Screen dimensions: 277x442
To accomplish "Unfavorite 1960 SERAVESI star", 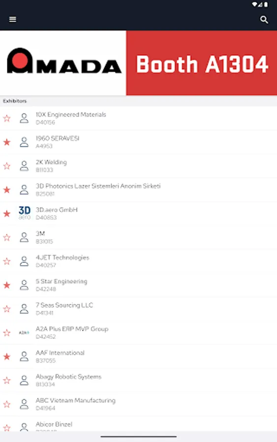I will (x=7, y=142).
